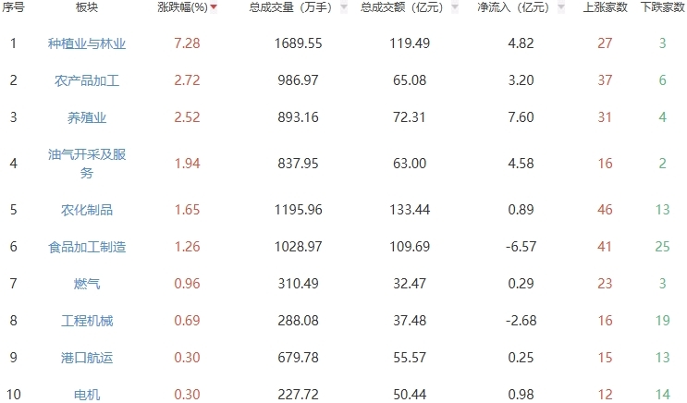Open the 电机 sector link
Screen dimensions: 687x403
coord(87,395)
